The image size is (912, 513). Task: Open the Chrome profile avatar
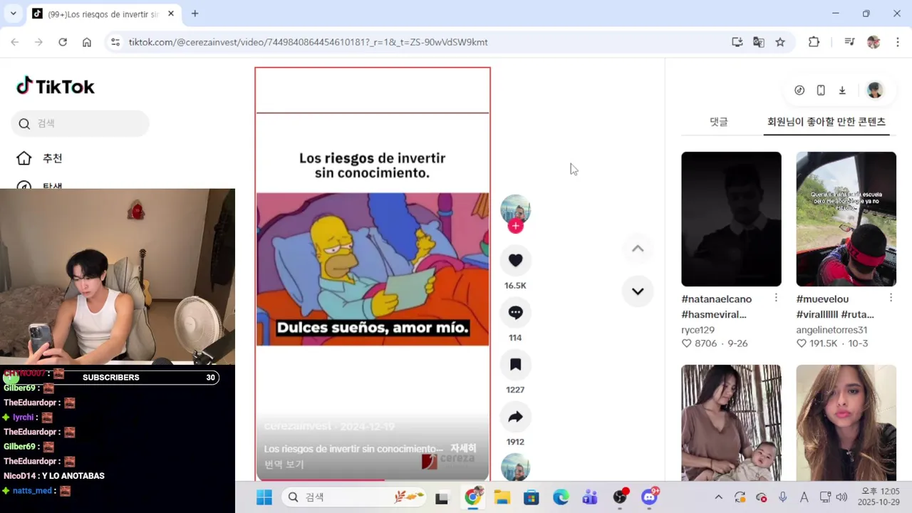(874, 42)
